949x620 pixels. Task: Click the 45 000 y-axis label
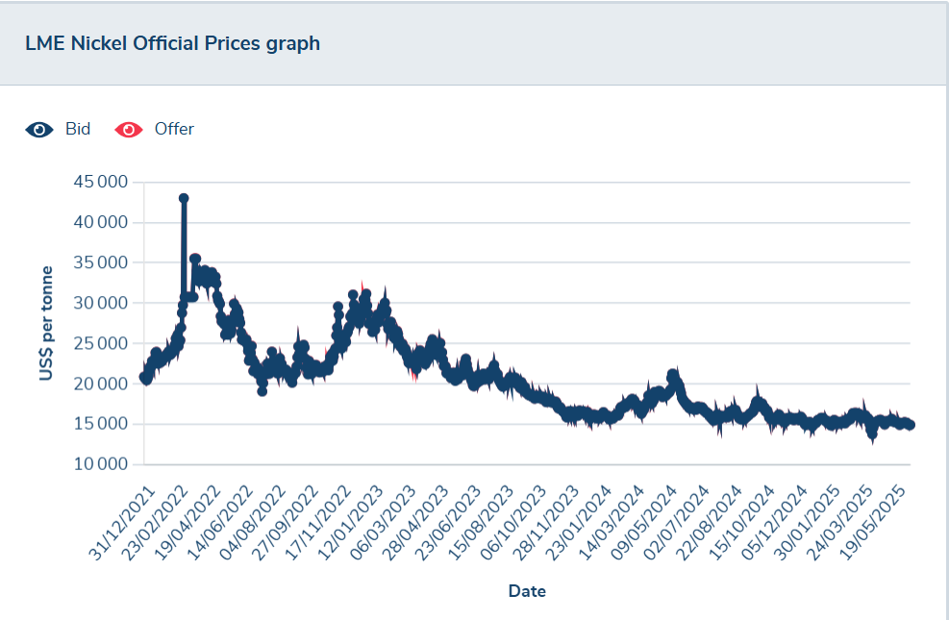click(x=101, y=182)
